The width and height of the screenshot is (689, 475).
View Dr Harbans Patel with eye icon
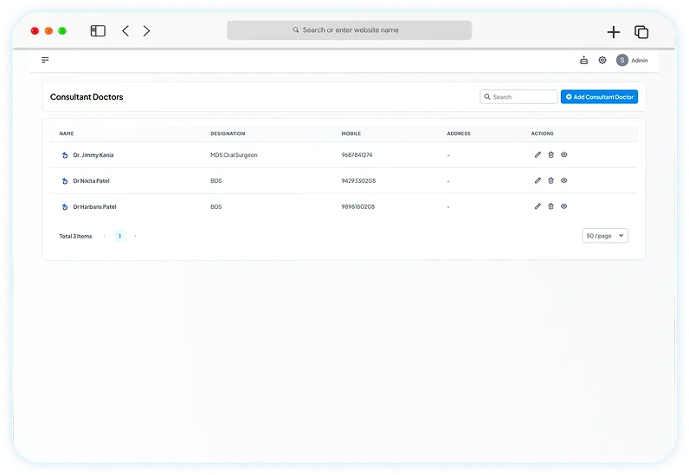[x=564, y=206]
